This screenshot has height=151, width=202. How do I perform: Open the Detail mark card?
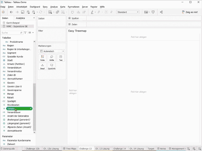pyautogui.click(x=42, y=66)
